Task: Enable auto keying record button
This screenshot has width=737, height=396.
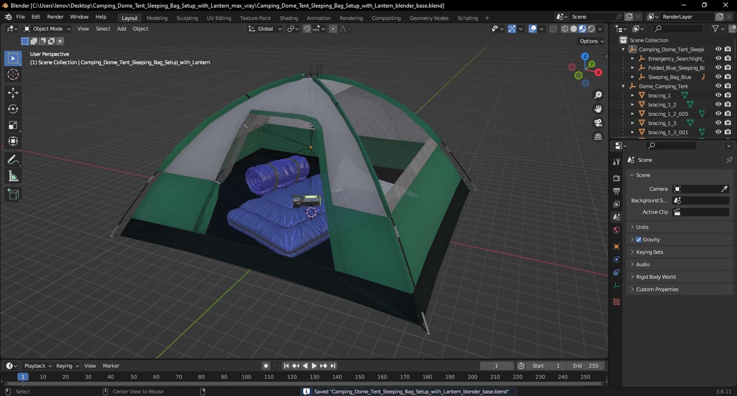Action: [266, 366]
